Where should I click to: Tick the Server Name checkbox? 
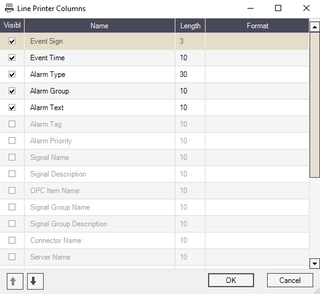pyautogui.click(x=12, y=256)
